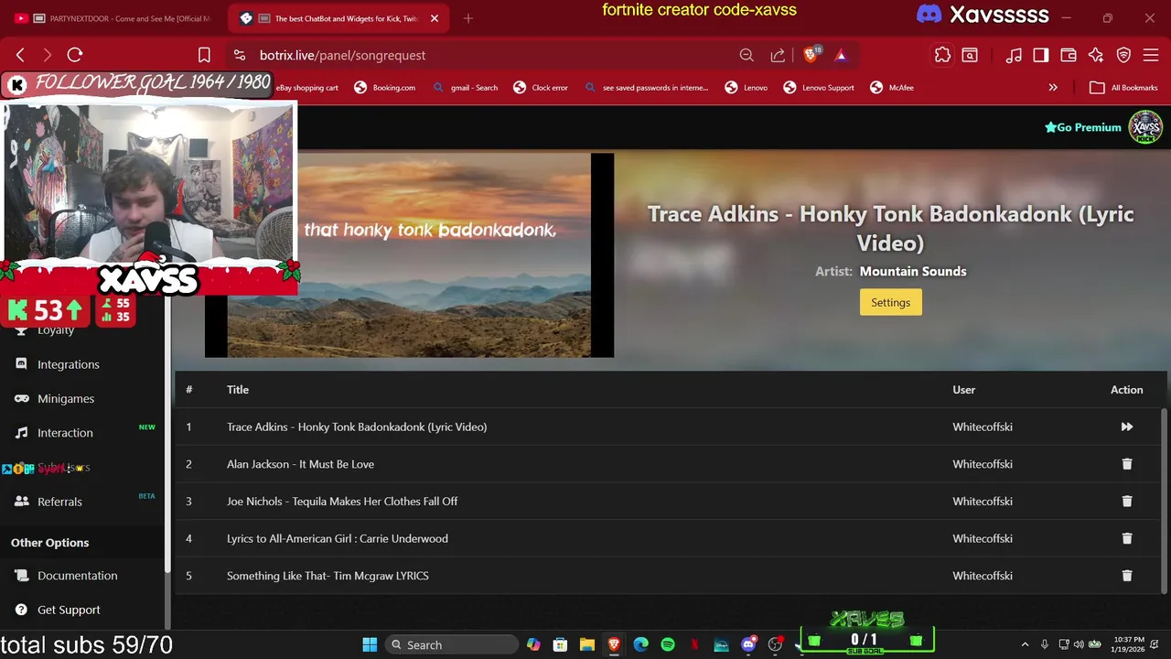Reload the botrix.live page
The image size is (1171, 659).
point(75,55)
